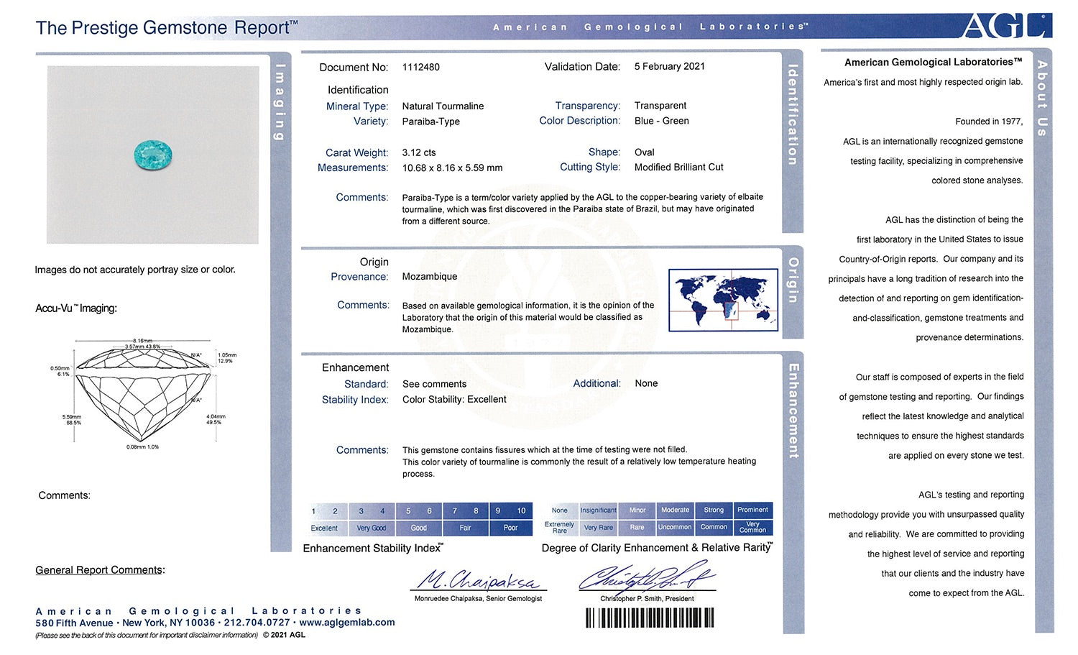The image size is (1078, 655).
Task: Click the Minor cell in the clarity scale
Action: 637,510
